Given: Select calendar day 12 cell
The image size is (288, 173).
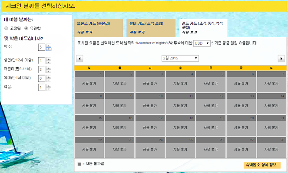Looking at the screenshot, I should 211,104.
